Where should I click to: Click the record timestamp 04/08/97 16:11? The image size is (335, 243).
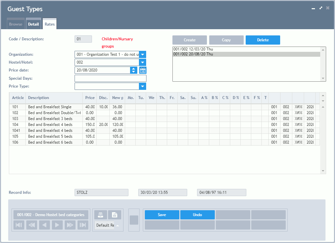pos(222,192)
